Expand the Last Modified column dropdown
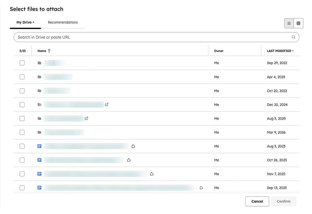 (280, 51)
